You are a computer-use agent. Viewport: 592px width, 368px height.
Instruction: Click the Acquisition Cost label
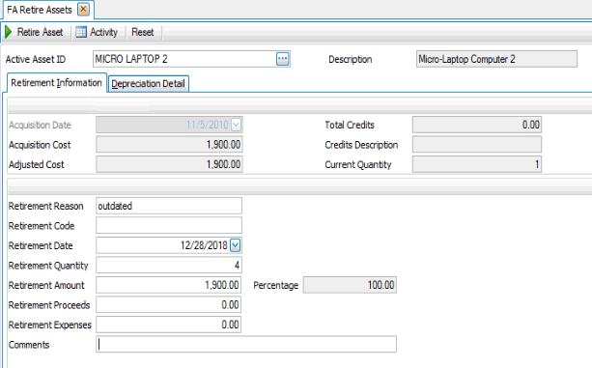pos(40,145)
